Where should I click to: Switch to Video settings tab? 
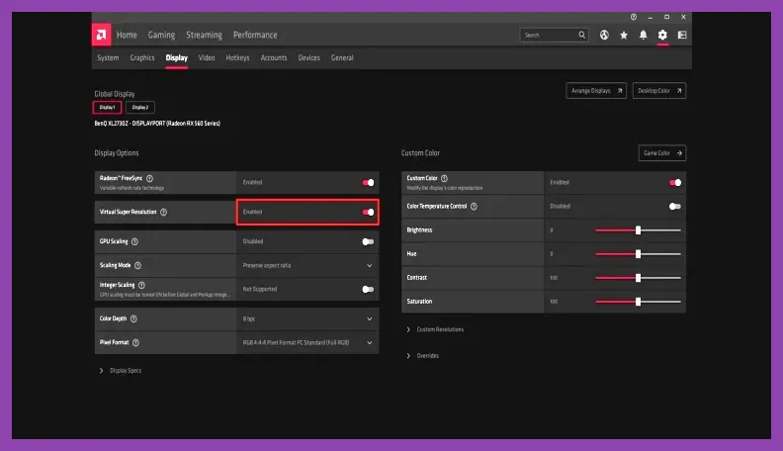tap(207, 58)
